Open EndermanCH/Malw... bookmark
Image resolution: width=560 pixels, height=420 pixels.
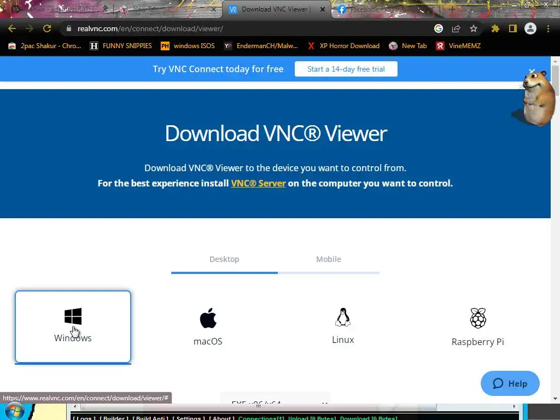pos(261,46)
